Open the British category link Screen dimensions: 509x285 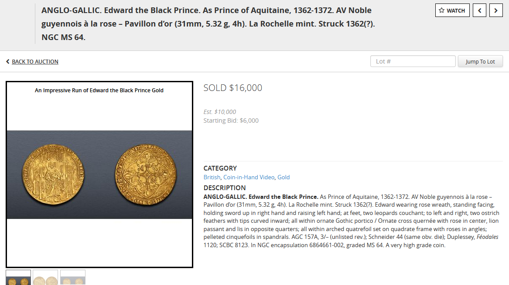212,177
